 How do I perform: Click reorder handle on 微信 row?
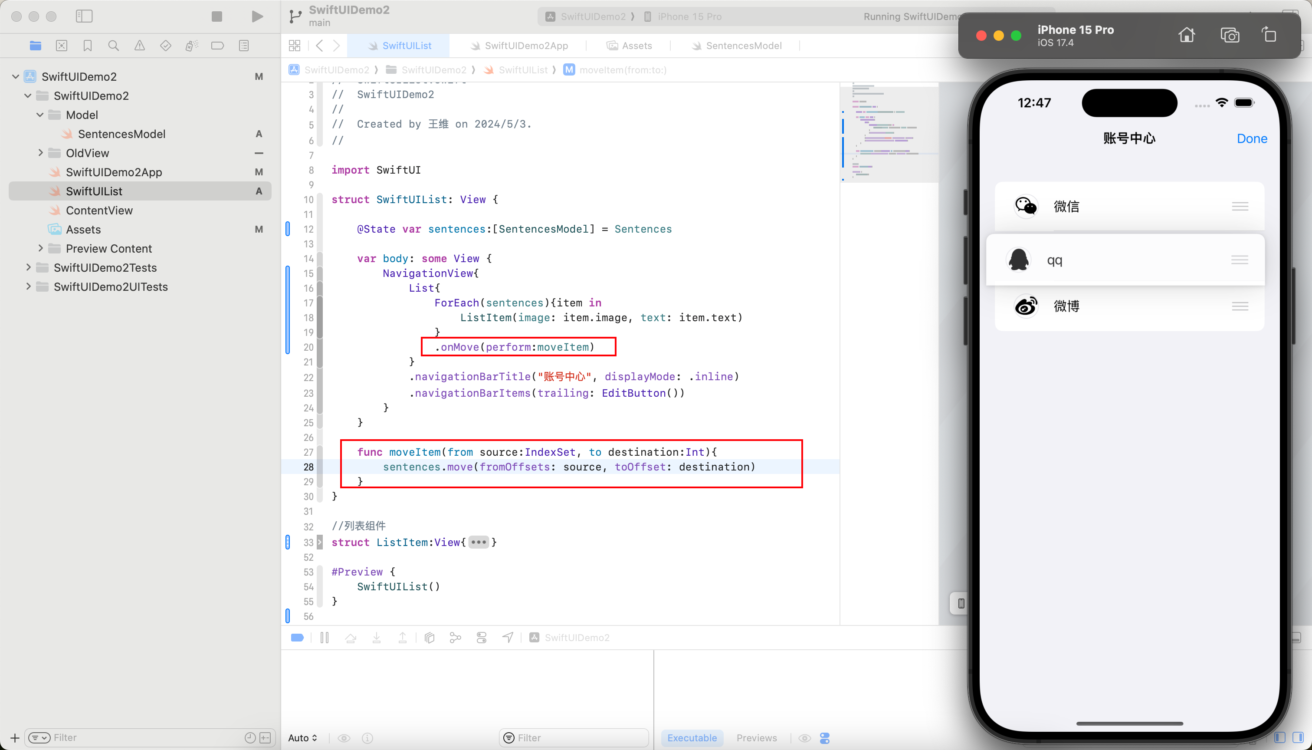coord(1240,207)
